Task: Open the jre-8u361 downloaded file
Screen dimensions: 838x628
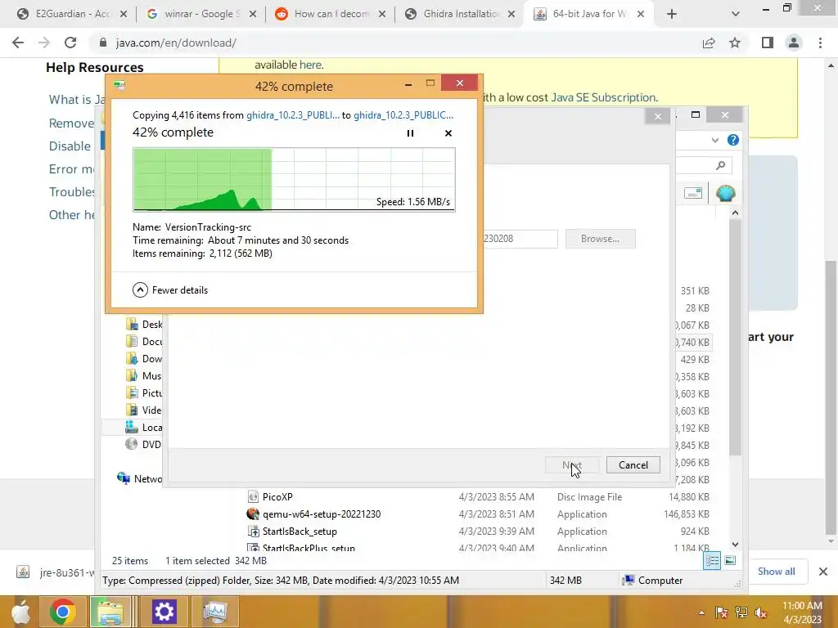Action: pos(56,572)
